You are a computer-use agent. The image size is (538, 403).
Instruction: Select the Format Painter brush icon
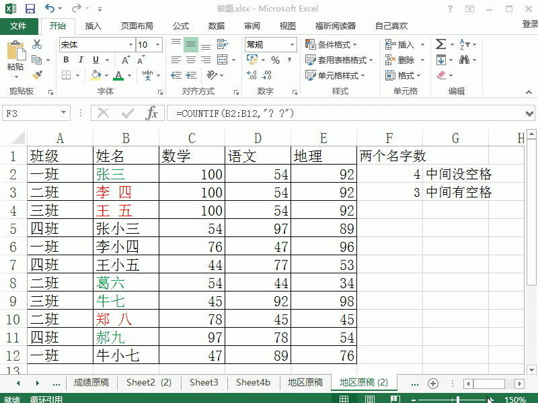point(38,74)
